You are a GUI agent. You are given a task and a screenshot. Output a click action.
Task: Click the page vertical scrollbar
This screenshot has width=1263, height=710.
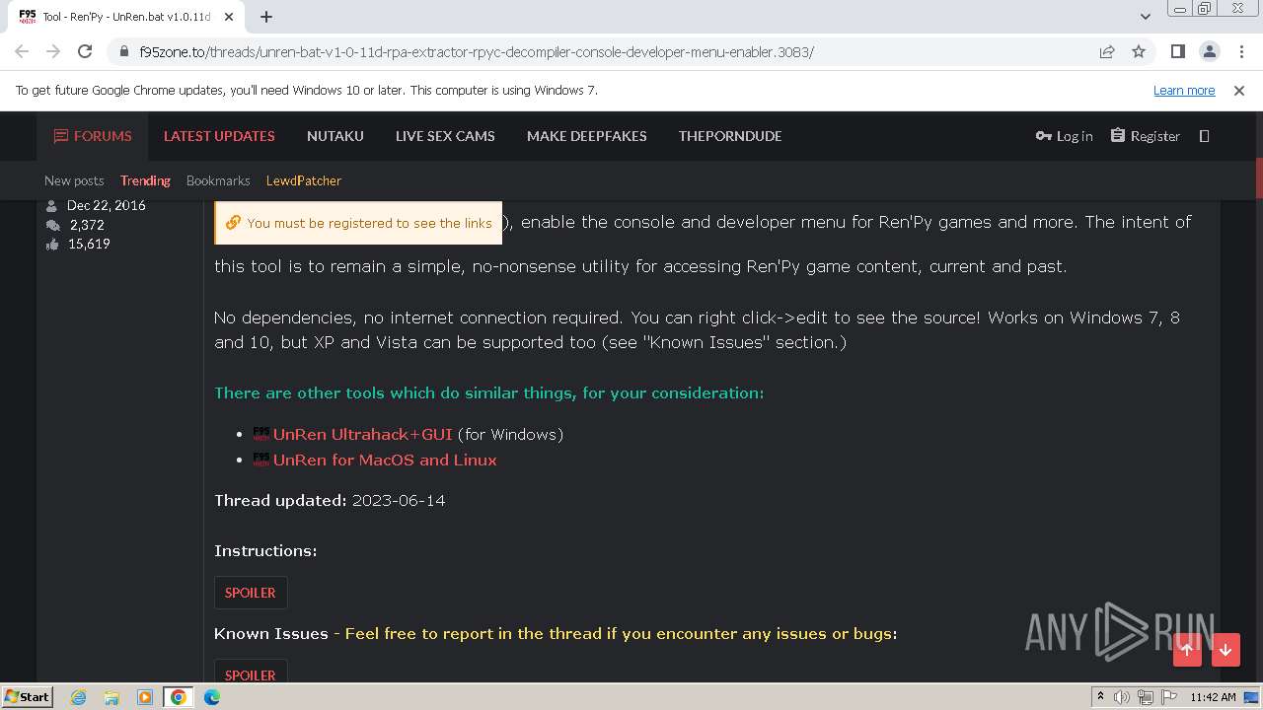(x=1259, y=177)
